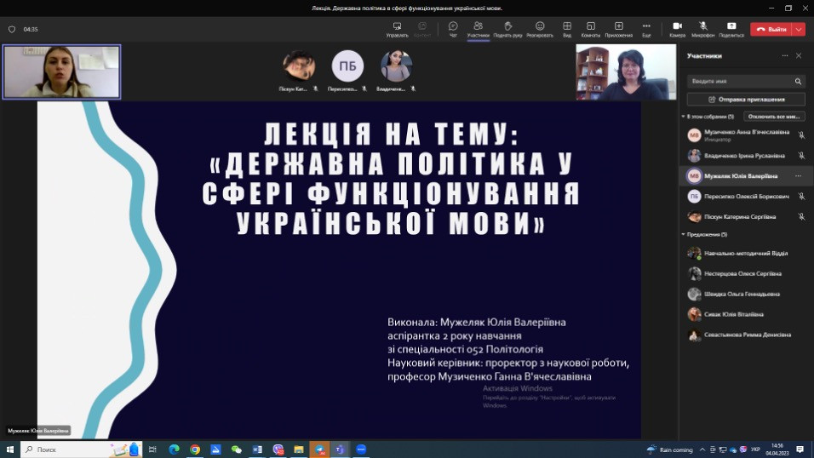Screen dimensions: 814x458
Task: Click the search magnifier in participants panel
Action: point(798,82)
